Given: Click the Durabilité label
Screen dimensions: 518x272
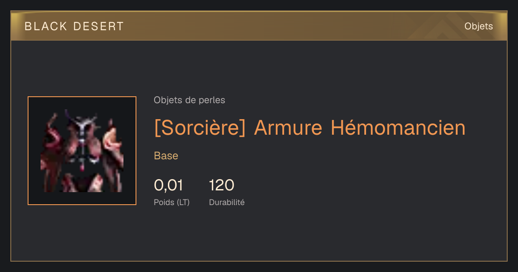Looking at the screenshot, I should [227, 202].
